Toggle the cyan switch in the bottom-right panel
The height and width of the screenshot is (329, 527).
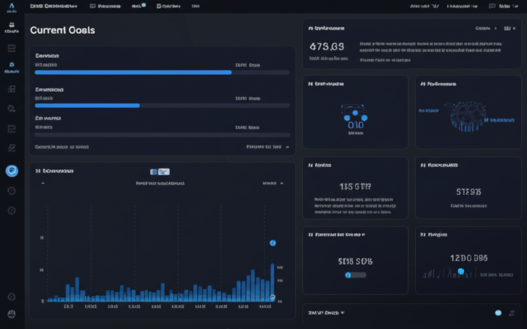pos(498,313)
